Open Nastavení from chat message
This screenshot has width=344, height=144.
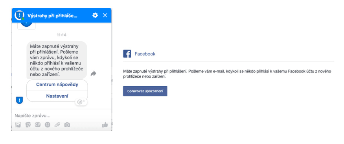point(57,96)
